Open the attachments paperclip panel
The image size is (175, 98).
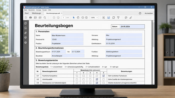(25, 33)
